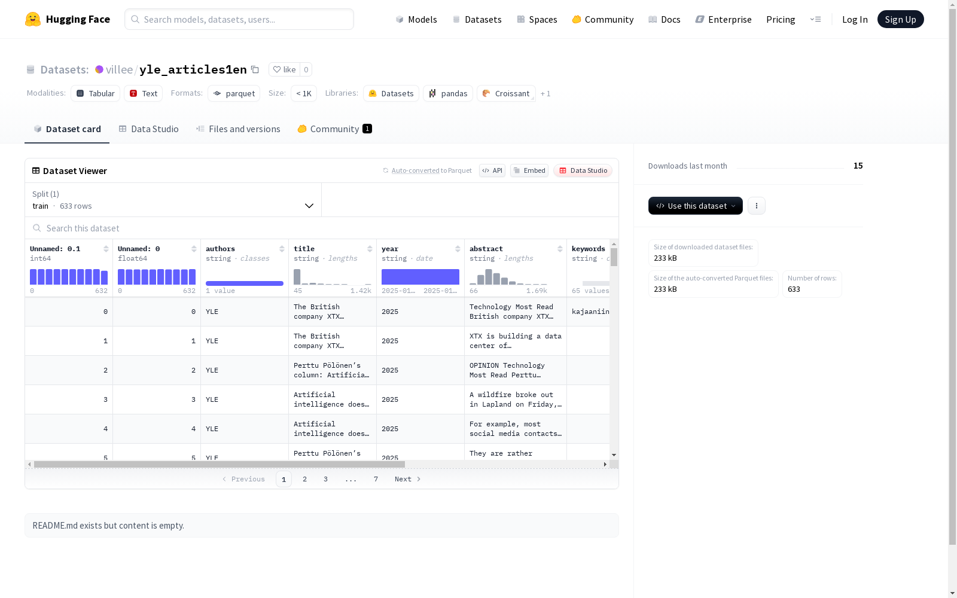Click the heart like button
The height and width of the screenshot is (598, 957).
click(284, 69)
